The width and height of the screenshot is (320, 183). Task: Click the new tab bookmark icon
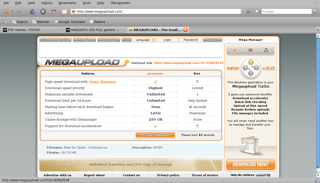pyautogui.click(x=65, y=11)
